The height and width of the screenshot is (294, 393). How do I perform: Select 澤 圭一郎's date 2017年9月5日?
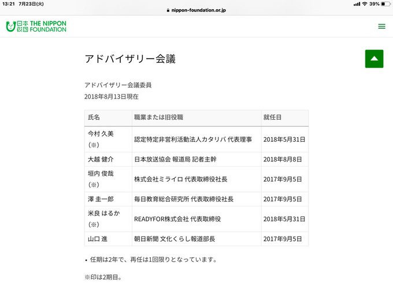[283, 199]
